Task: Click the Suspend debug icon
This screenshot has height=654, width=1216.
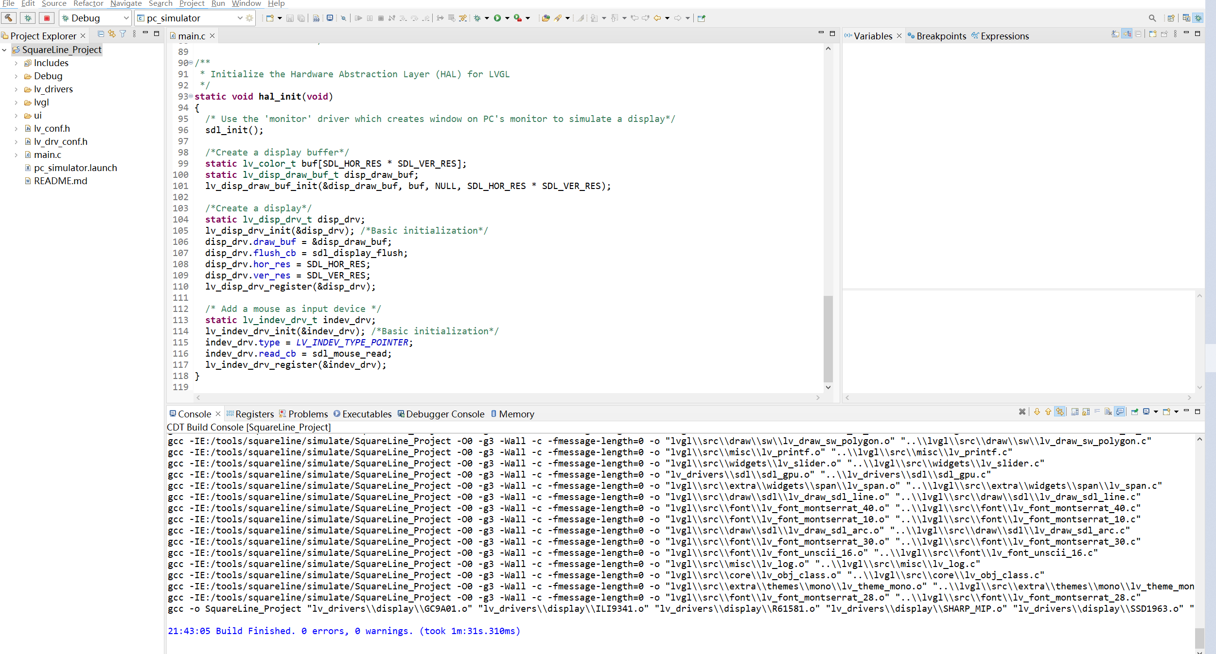Action: pos(370,18)
